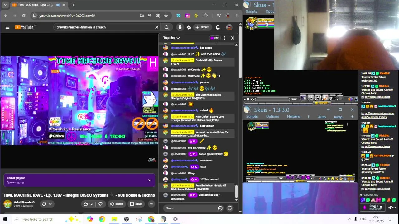Start voice search with the microphone icon
Screen dimensions: 399x224
click(180, 27)
